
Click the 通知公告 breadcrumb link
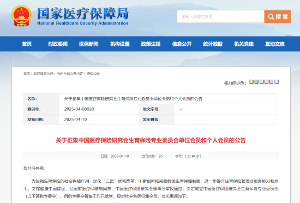click(93, 74)
